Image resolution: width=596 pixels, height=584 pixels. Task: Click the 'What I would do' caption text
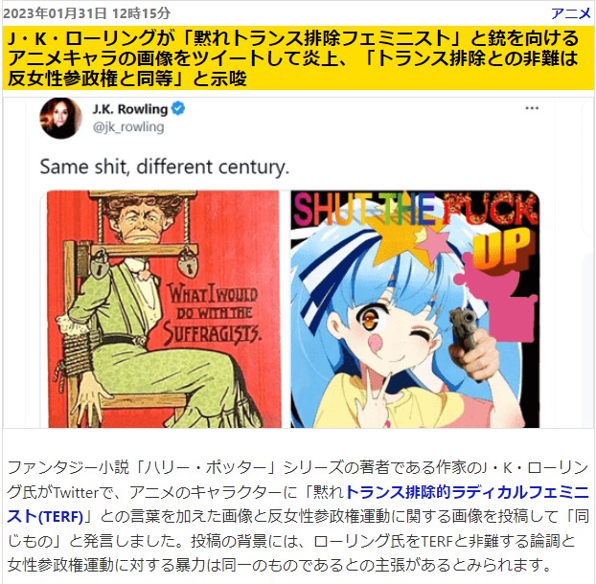coord(214,314)
